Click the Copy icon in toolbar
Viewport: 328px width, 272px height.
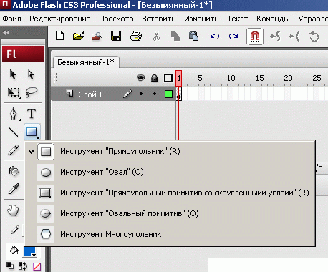pos(175,37)
